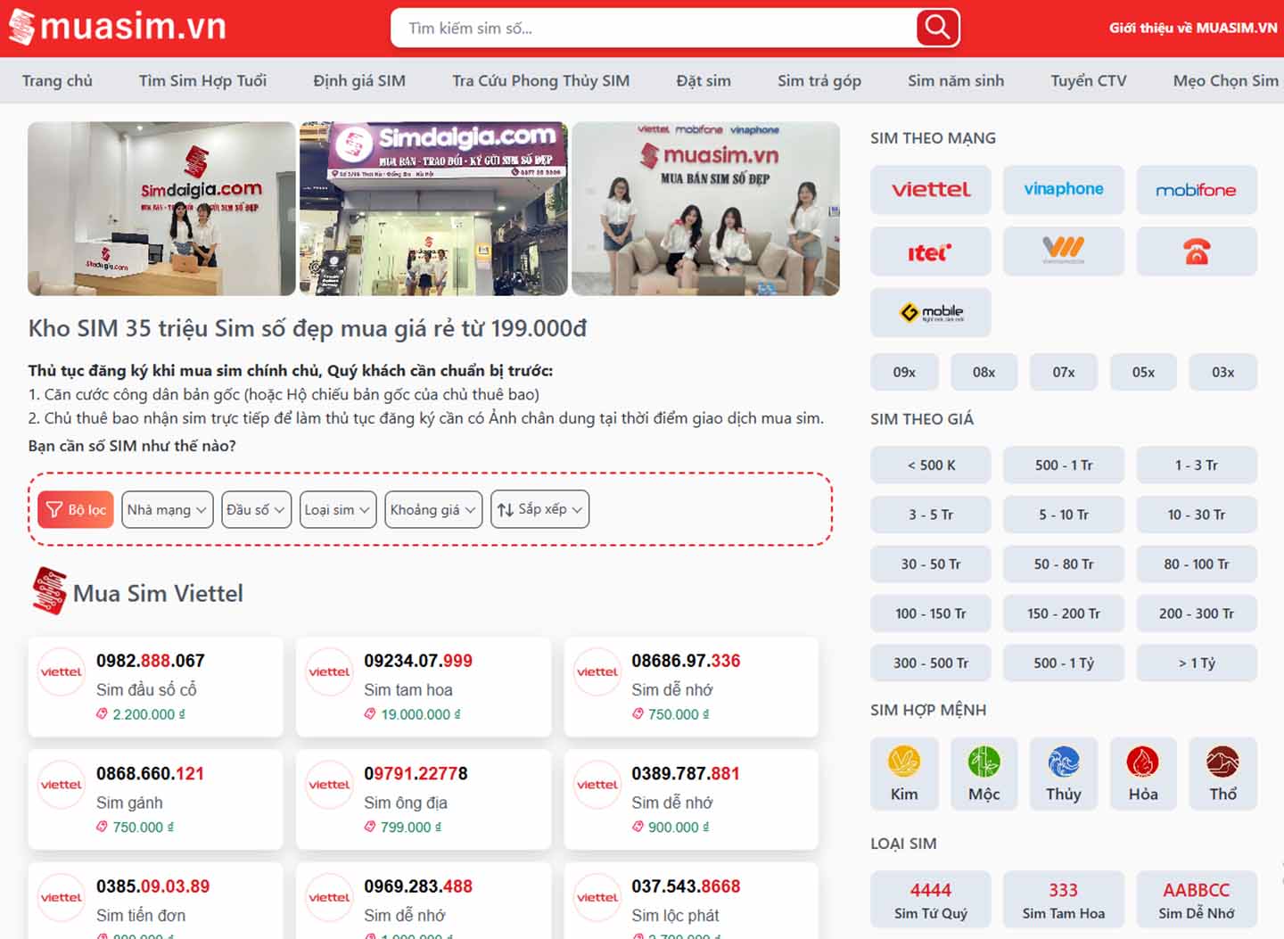Filter by 05x prefix
Screen dimensions: 1284x939
coord(1143,372)
